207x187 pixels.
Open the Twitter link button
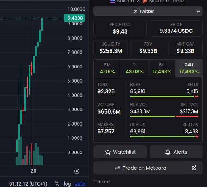144,11
